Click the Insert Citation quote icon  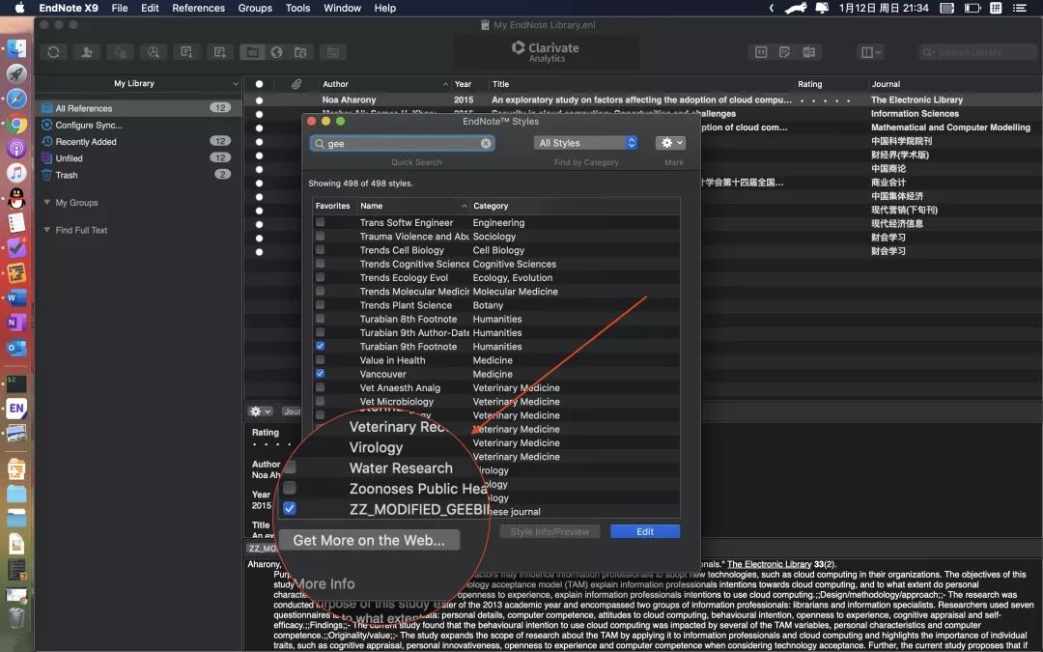coord(761,52)
